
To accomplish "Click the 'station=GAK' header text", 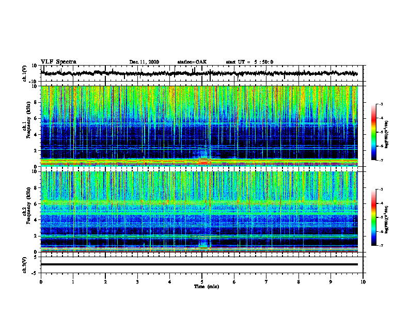I will 192,62.
